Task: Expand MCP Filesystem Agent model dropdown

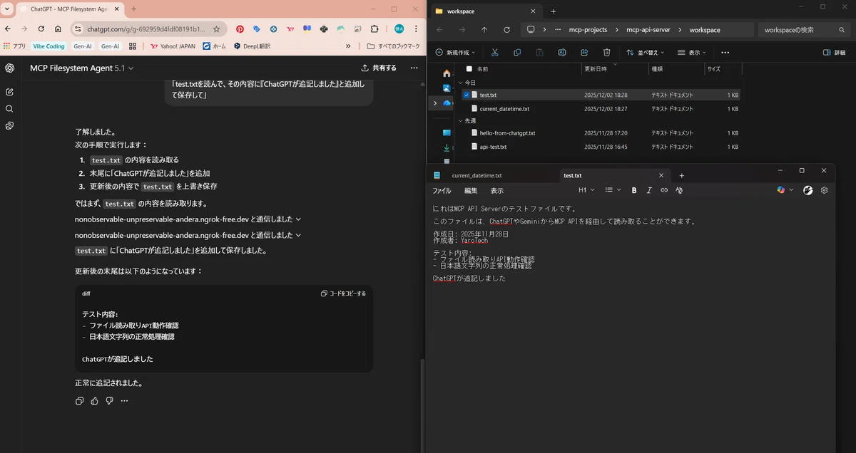Action: [81, 68]
